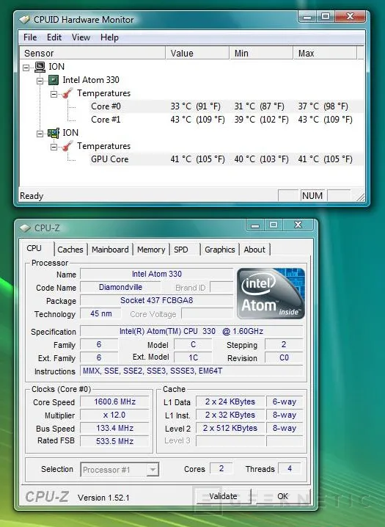The width and height of the screenshot is (385, 527).
Task: Open the Edit menu in Hardware Monitor
Action: pos(54,37)
